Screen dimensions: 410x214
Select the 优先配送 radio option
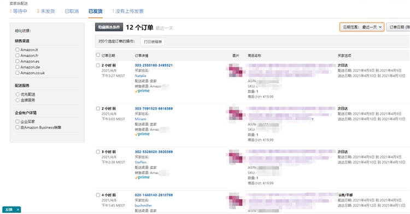17,94
